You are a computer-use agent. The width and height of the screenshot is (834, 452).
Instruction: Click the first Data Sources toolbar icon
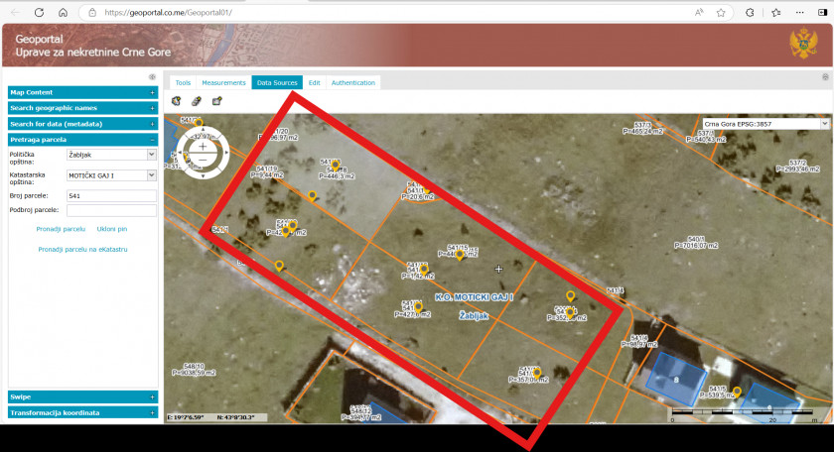coord(177,100)
